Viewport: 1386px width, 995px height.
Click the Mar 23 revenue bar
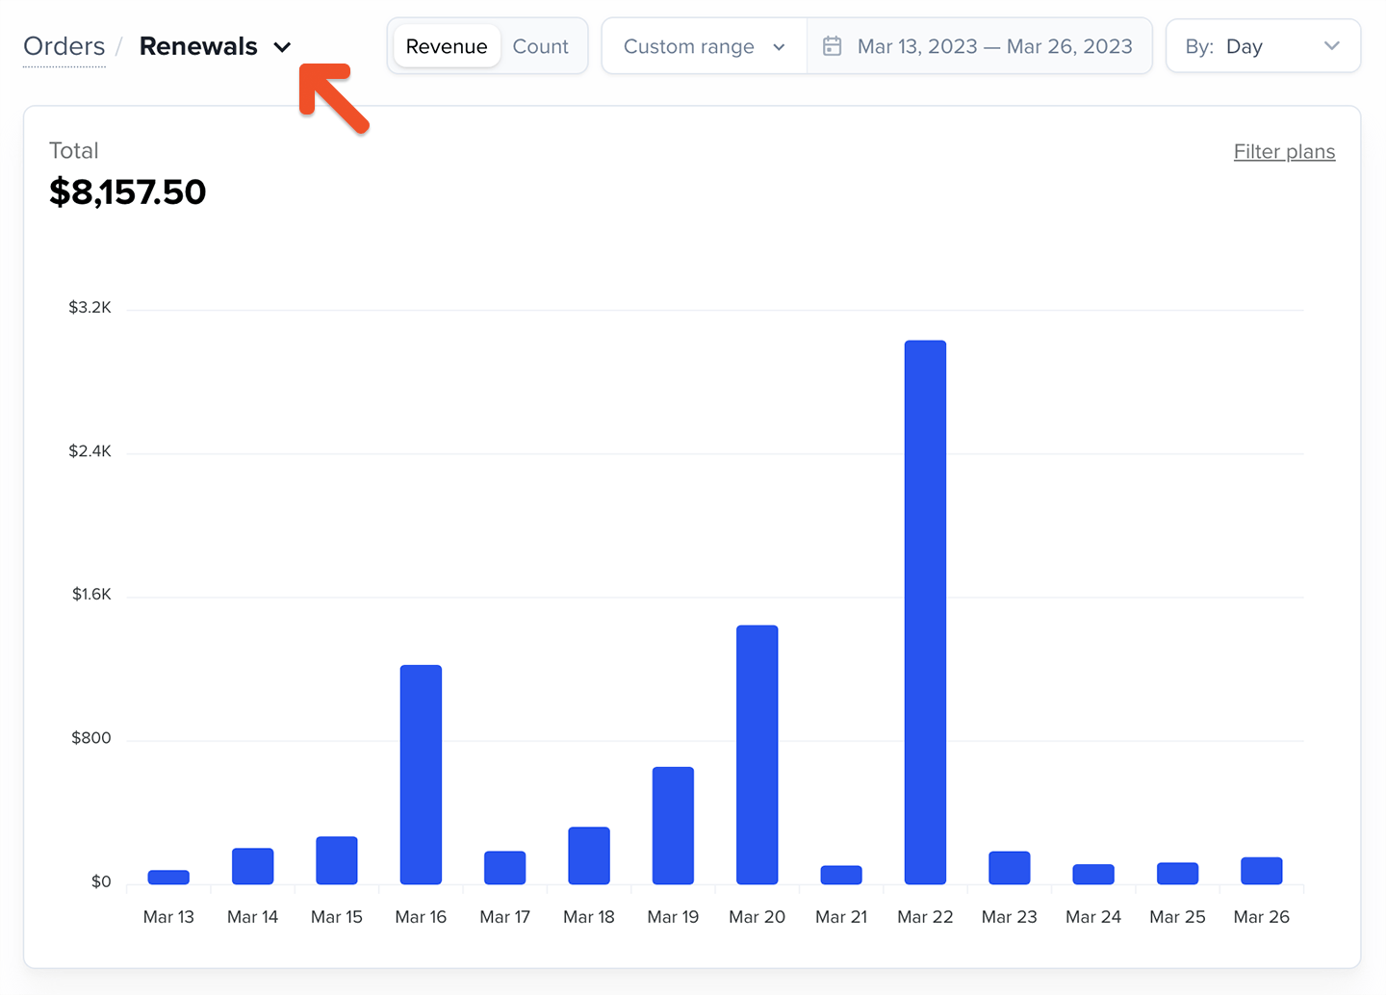coord(1010,868)
